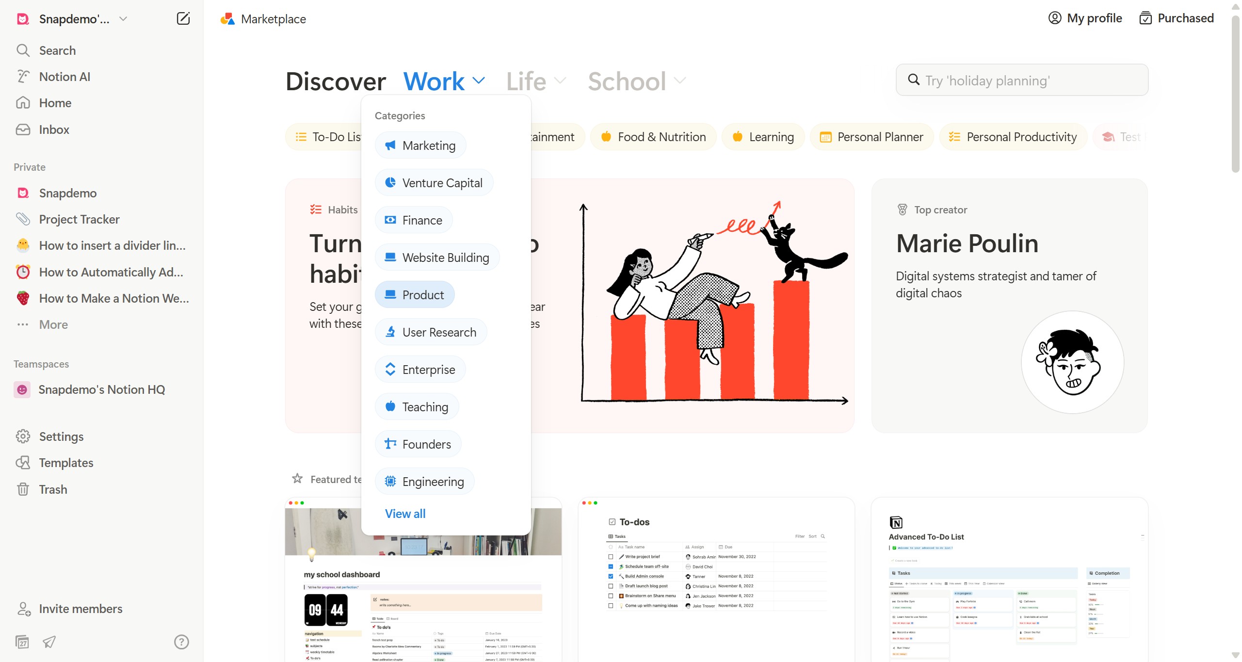The width and height of the screenshot is (1242, 662).
Task: Open Notion AI from sidebar
Action: point(102,77)
